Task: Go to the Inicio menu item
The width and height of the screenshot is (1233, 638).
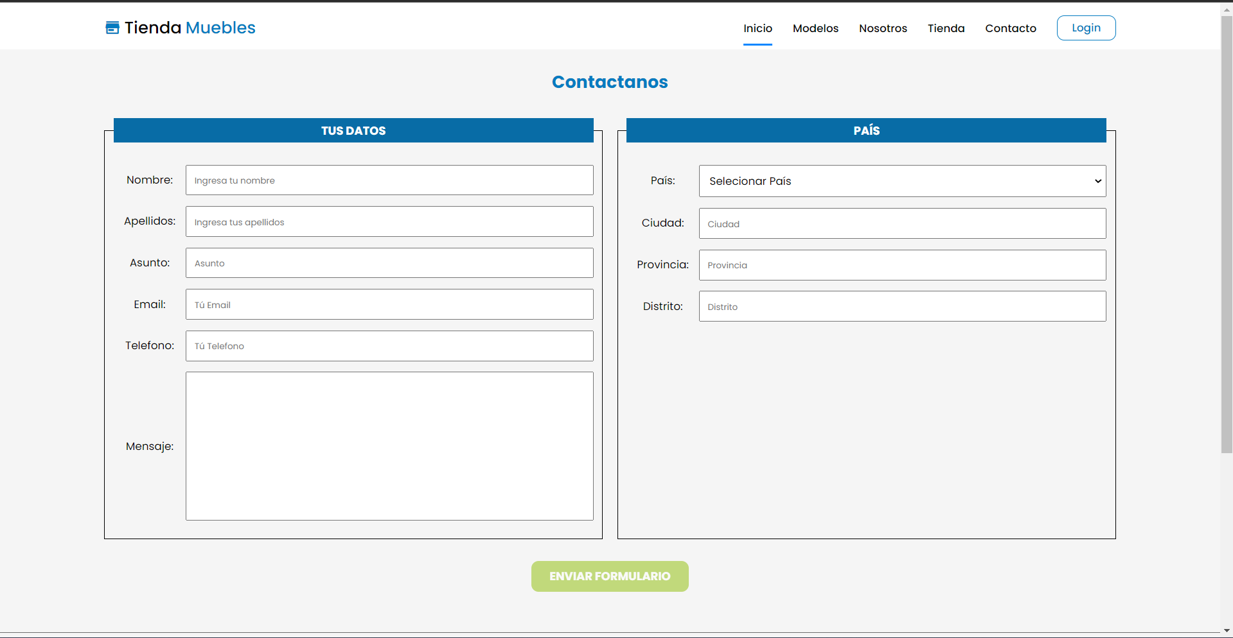Action: point(758,28)
